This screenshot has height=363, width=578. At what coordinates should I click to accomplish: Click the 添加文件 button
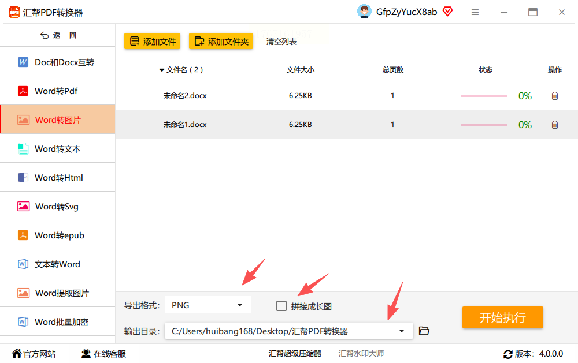152,41
